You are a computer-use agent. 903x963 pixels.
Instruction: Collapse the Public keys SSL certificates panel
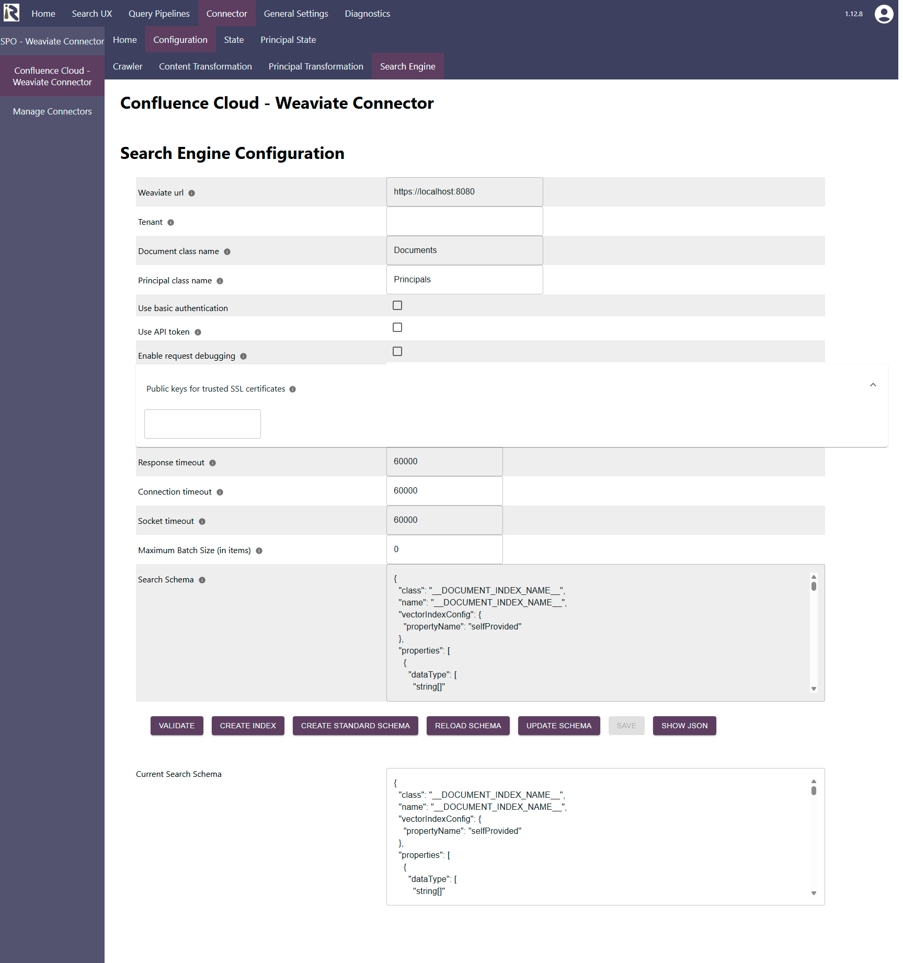(873, 385)
